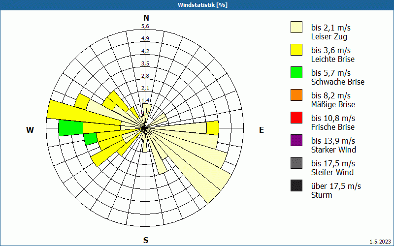Click the '2,8' radial scale label

(x=145, y=76)
